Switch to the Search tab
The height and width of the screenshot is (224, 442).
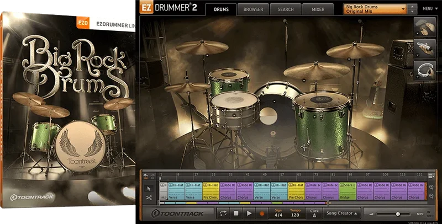pyautogui.click(x=286, y=9)
